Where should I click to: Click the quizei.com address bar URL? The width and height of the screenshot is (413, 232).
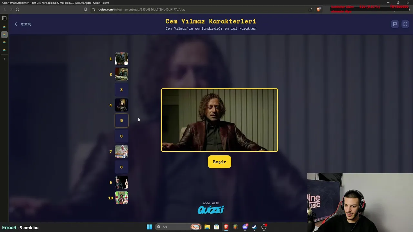(142, 9)
